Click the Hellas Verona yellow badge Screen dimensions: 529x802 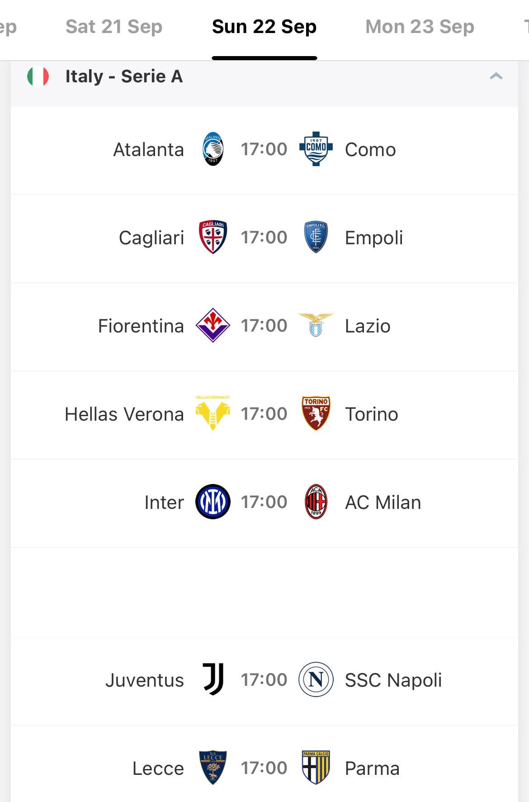(213, 413)
